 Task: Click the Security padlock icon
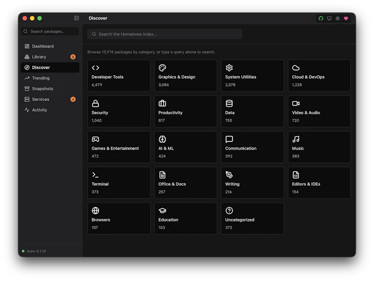tap(95, 103)
